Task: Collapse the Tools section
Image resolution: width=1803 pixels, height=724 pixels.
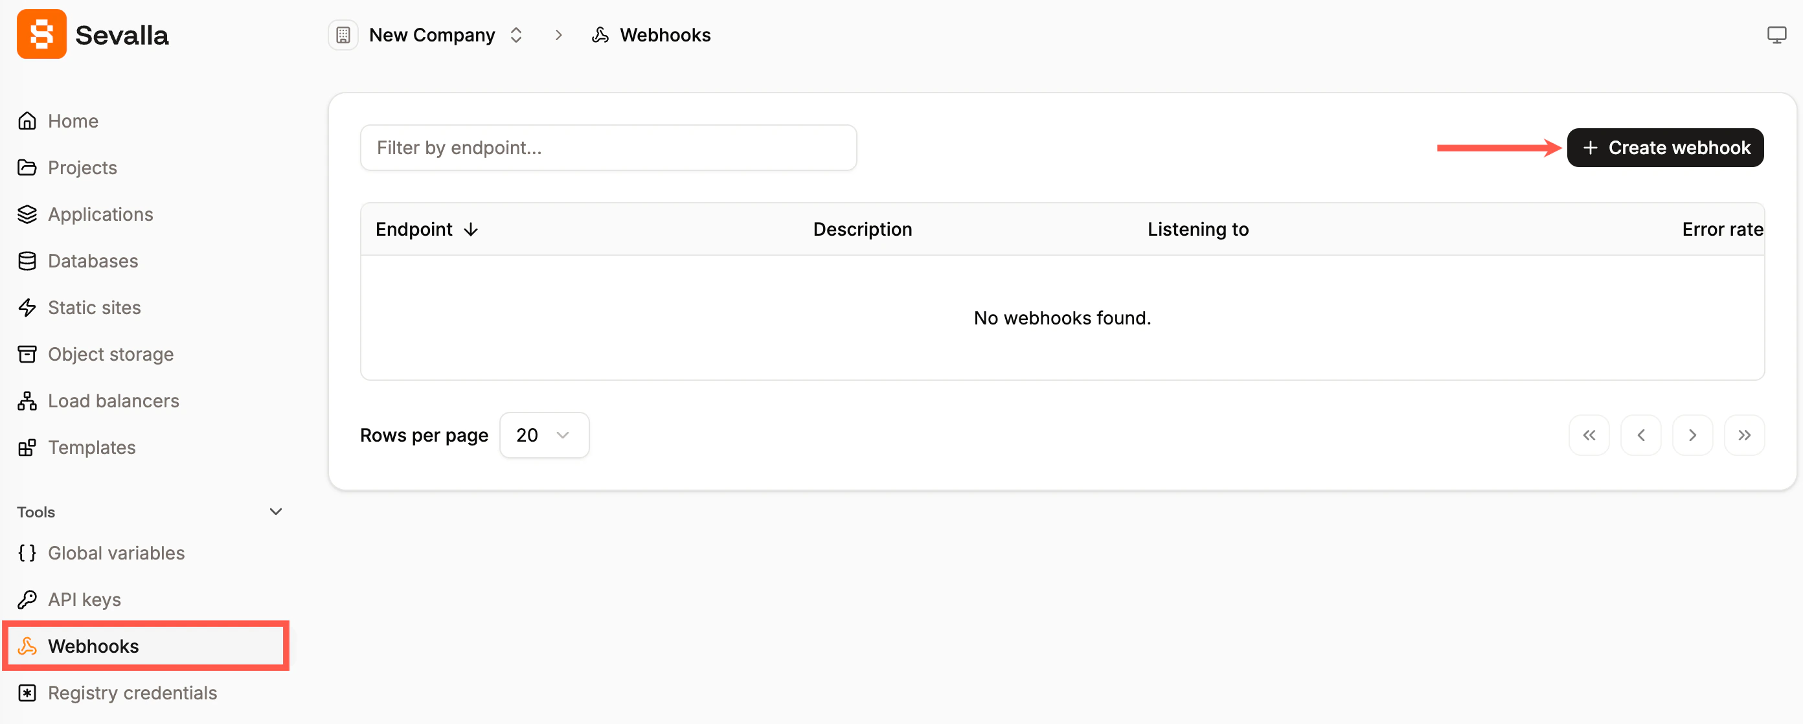Action: [x=276, y=511]
